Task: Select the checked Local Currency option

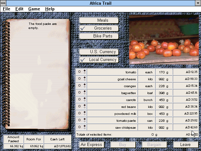Action: pyautogui.click(x=99, y=60)
